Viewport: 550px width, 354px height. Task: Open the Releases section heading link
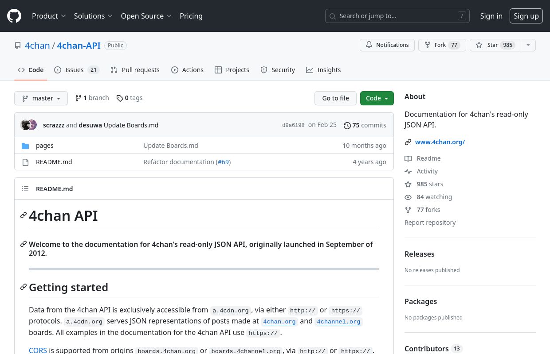point(420,254)
